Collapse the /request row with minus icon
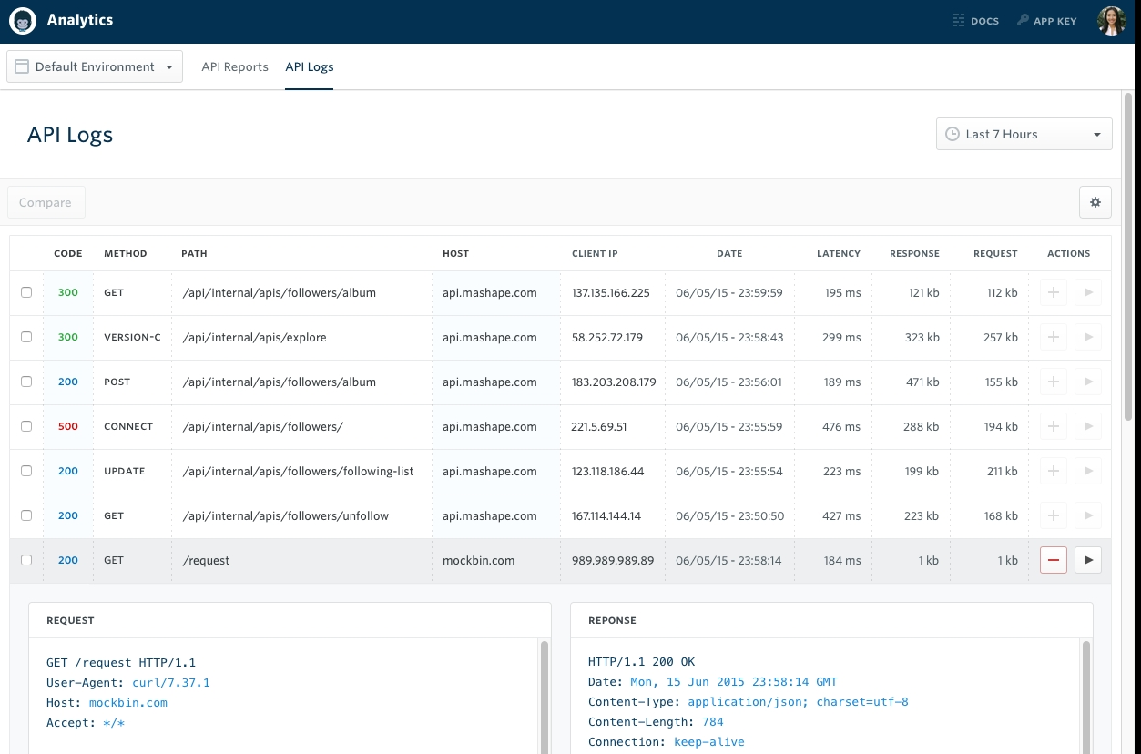 click(x=1054, y=560)
